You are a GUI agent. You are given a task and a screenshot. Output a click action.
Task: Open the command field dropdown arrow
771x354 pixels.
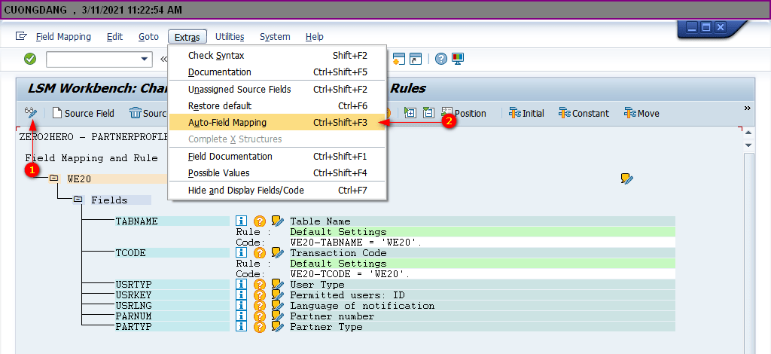tap(145, 59)
